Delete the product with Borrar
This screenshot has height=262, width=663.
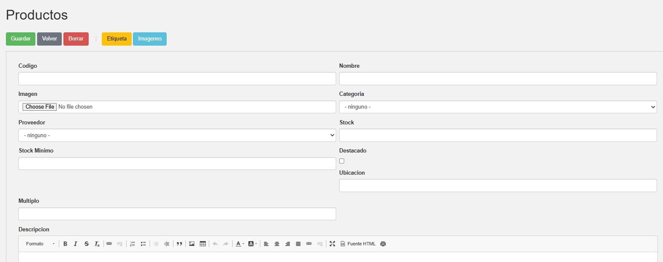point(76,39)
